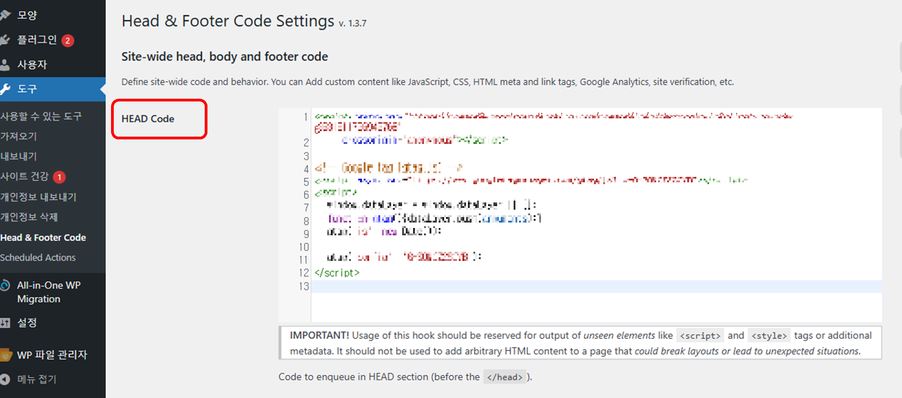Image resolution: width=902 pixels, height=398 pixels.
Task: Click the 메뉴 접기 collapse arrow icon
Action: tap(5, 379)
